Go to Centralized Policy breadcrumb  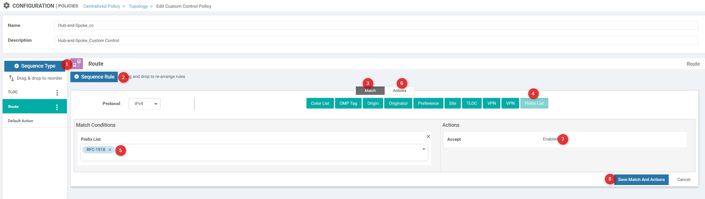pos(101,6)
